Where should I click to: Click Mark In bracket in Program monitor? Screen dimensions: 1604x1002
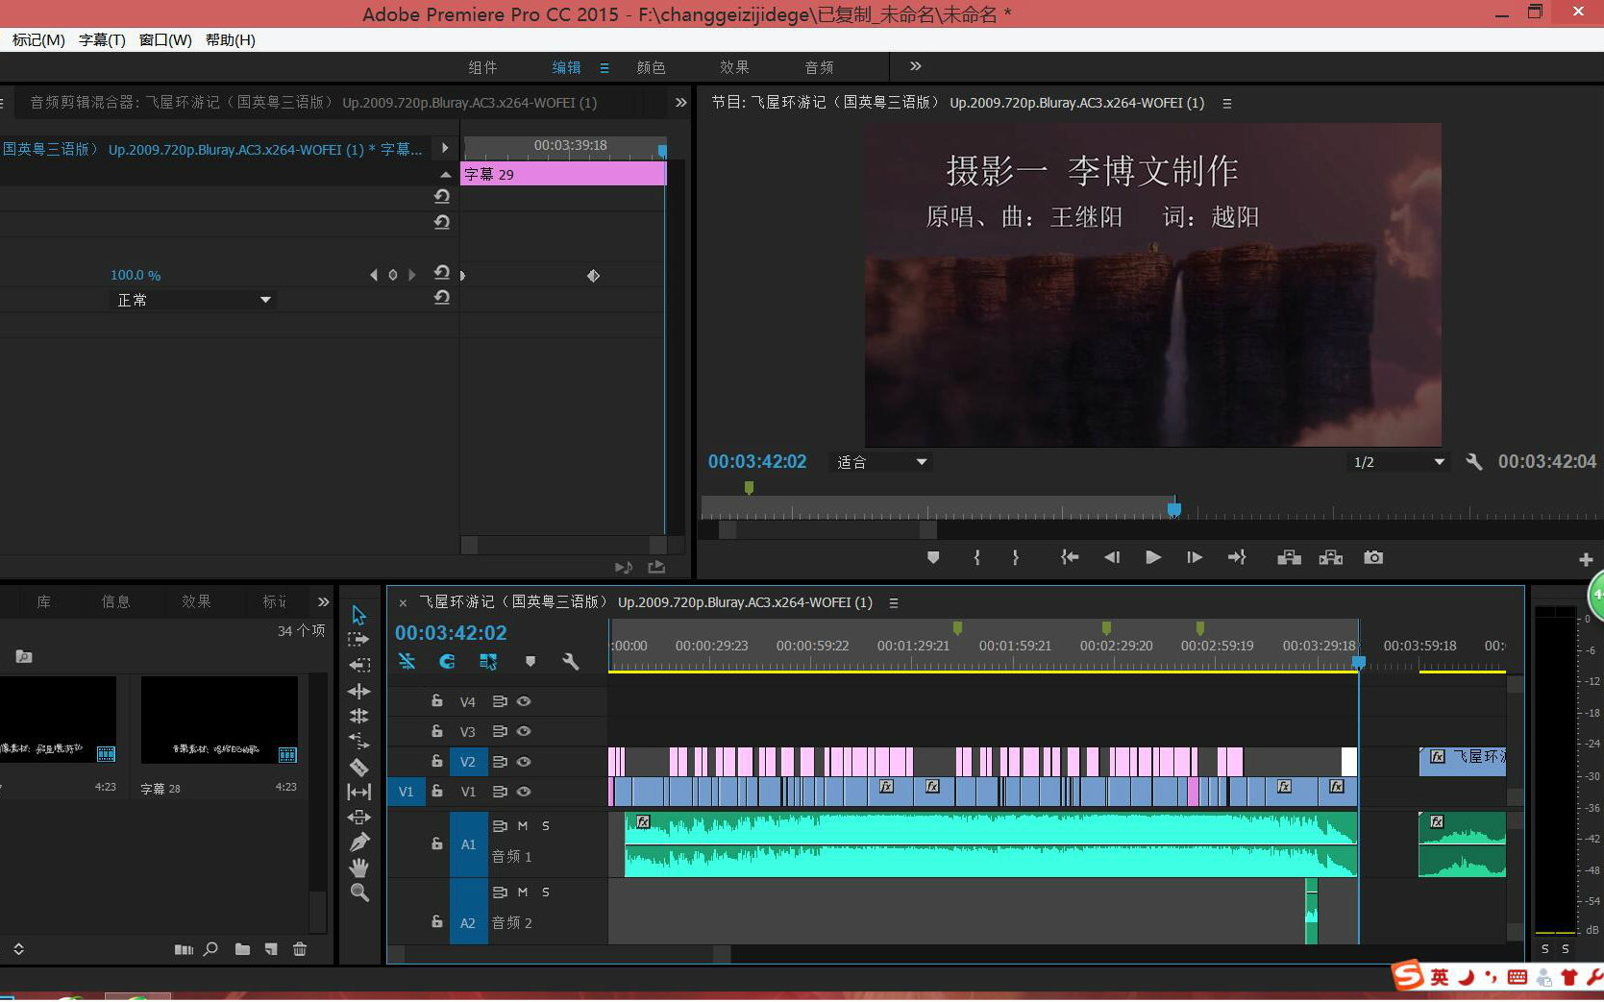point(976,557)
